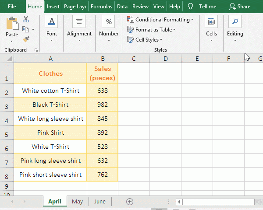Viewport: 263px width, 210px height.
Task: Click the Tell me search text
Action: coord(207,7)
